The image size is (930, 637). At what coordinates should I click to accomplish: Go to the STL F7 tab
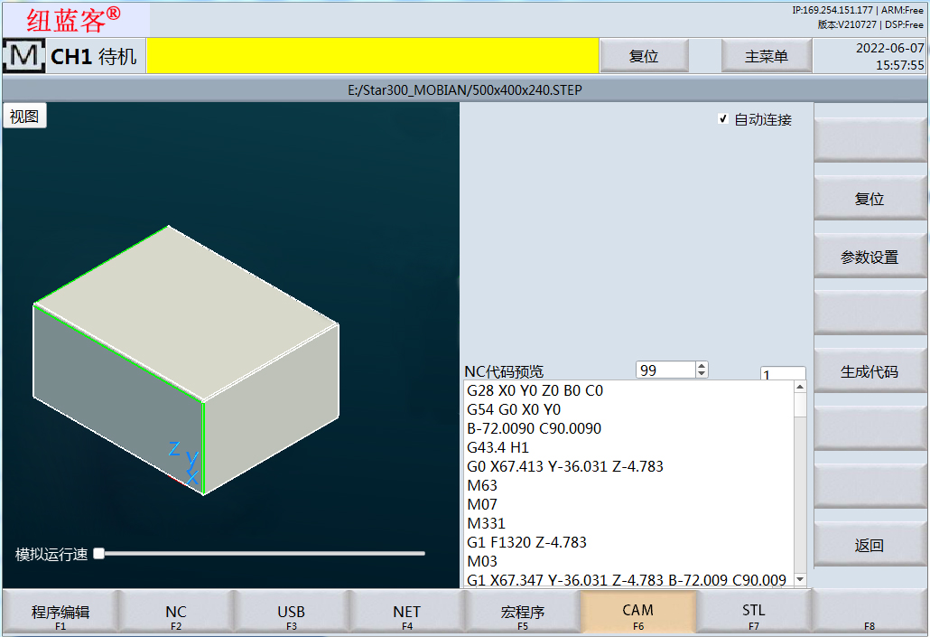point(754,613)
